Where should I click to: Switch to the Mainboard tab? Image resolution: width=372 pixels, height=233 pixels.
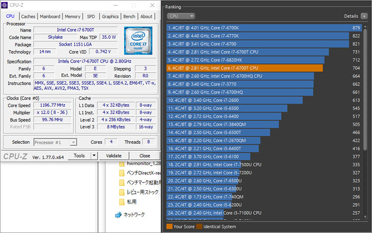point(50,16)
